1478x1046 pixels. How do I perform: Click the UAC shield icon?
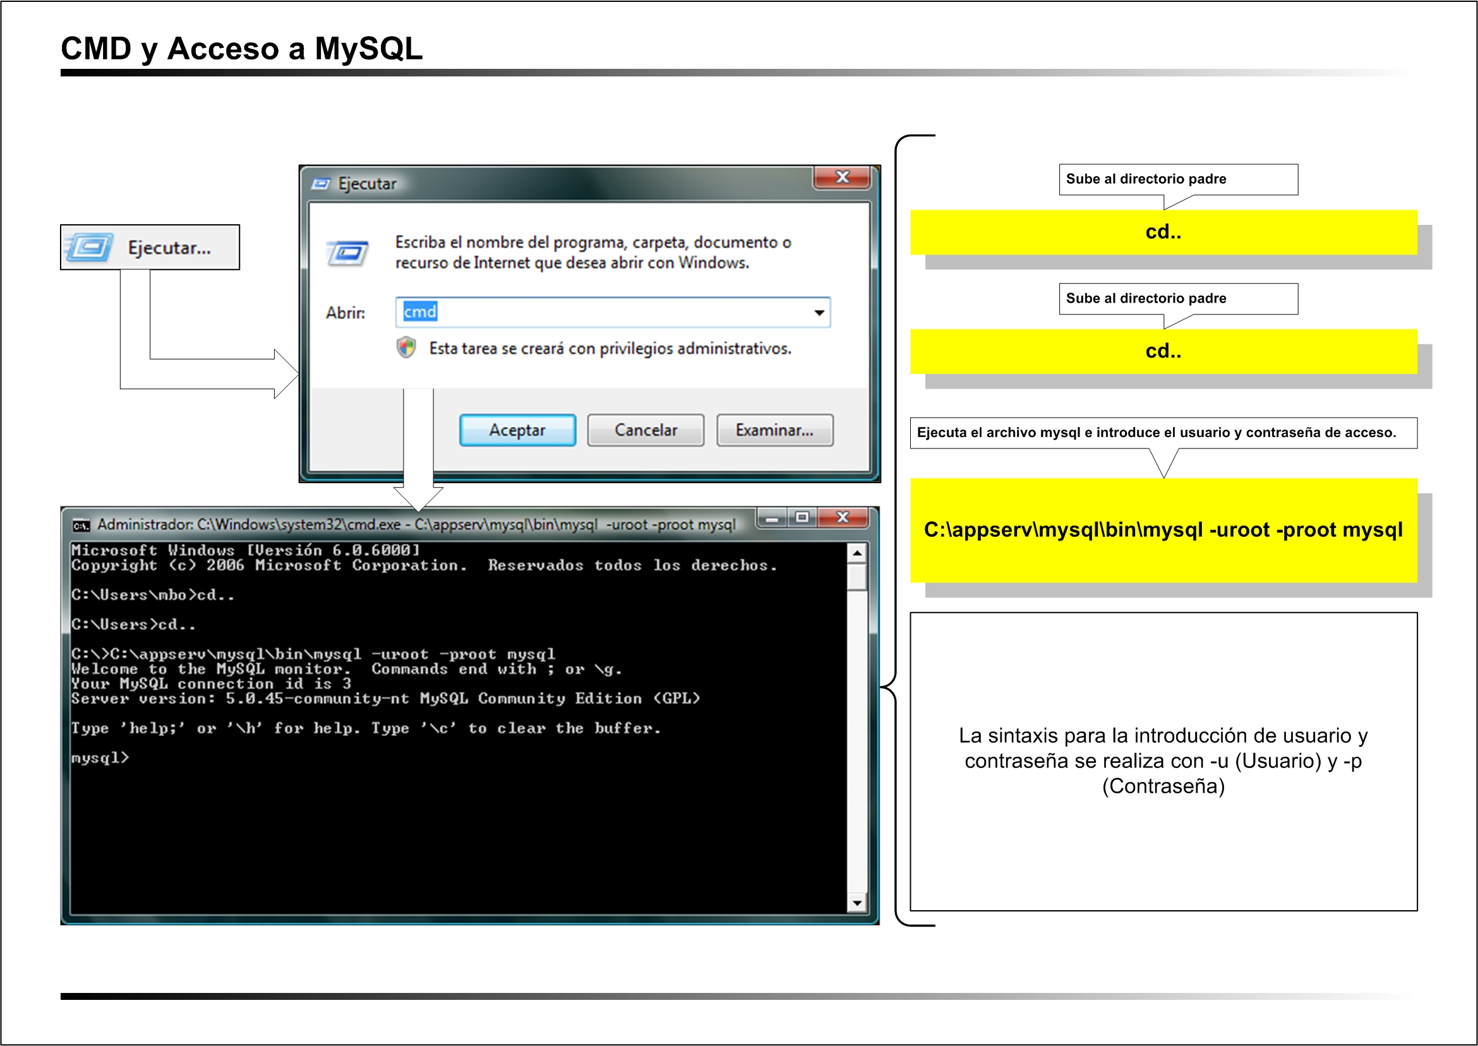coord(406,348)
